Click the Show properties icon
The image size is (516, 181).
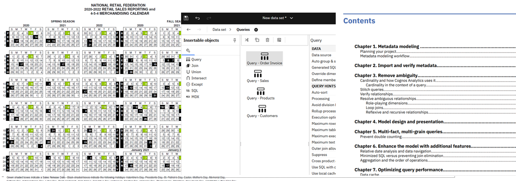pos(279,40)
